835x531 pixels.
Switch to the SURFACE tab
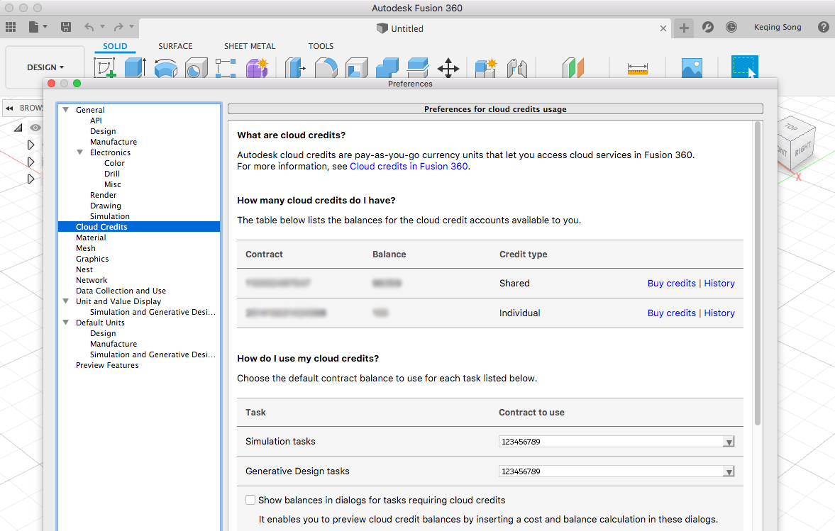175,46
